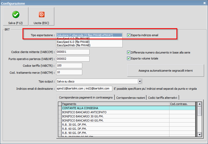Click the Pagamento column header
Viewport: 208px width, 144px height.
[115, 104]
